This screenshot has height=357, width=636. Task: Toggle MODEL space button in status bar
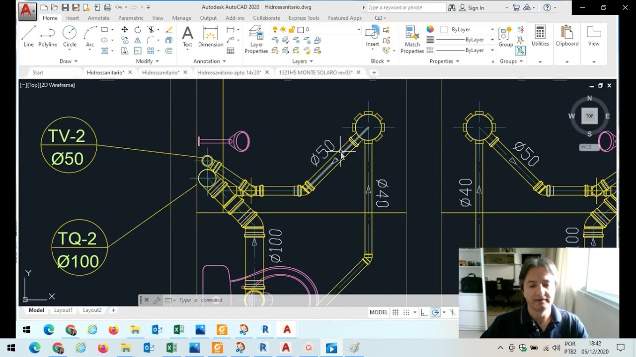coord(379,312)
